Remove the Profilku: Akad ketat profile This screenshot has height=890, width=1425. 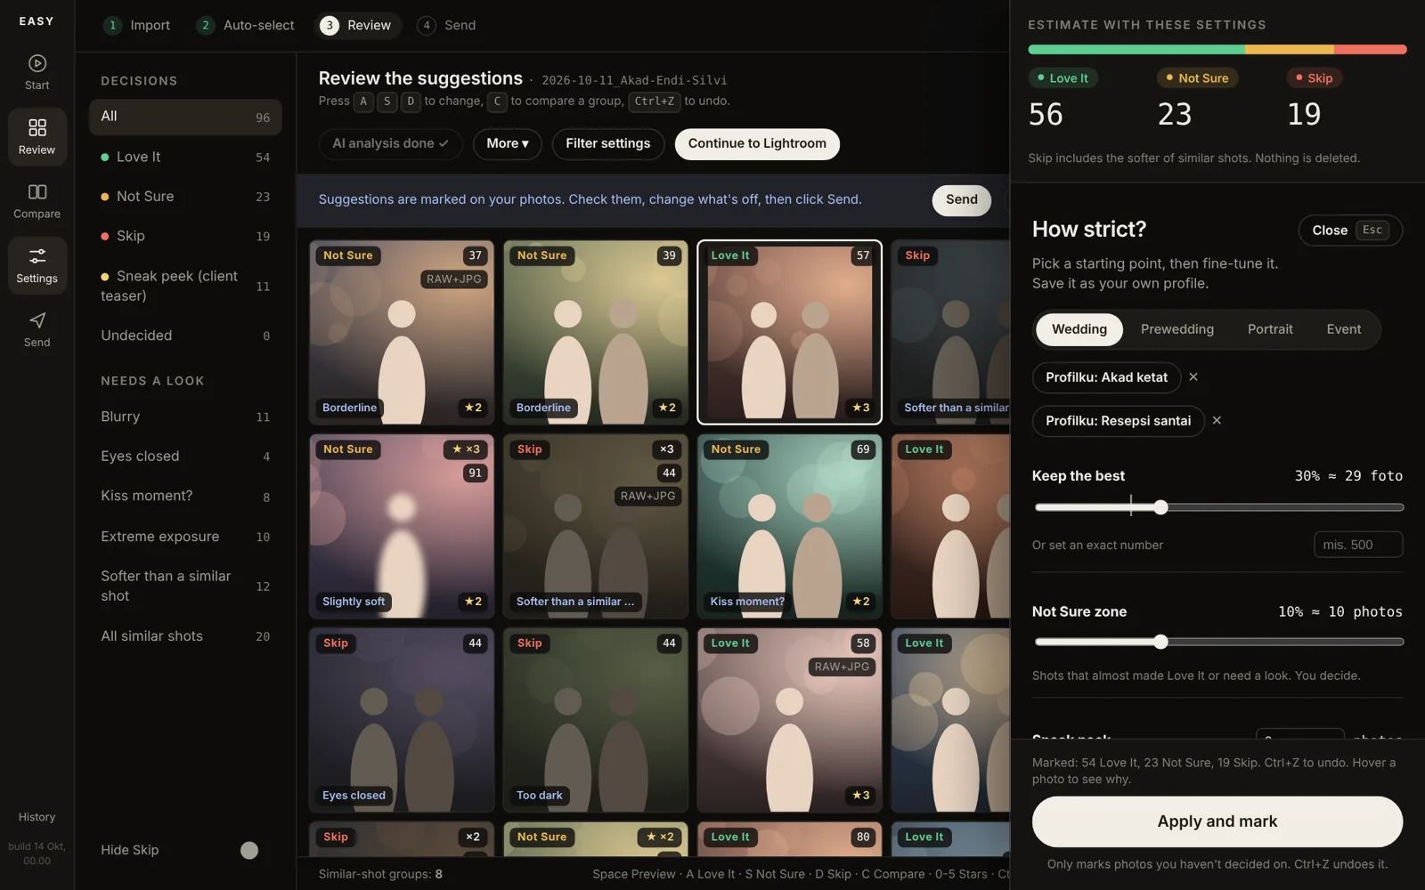point(1193,377)
